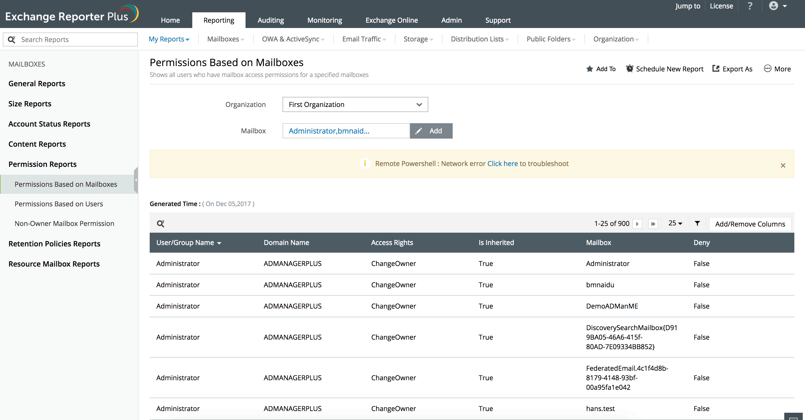
Task: Collapse the left sidebar panel handle
Action: click(136, 180)
